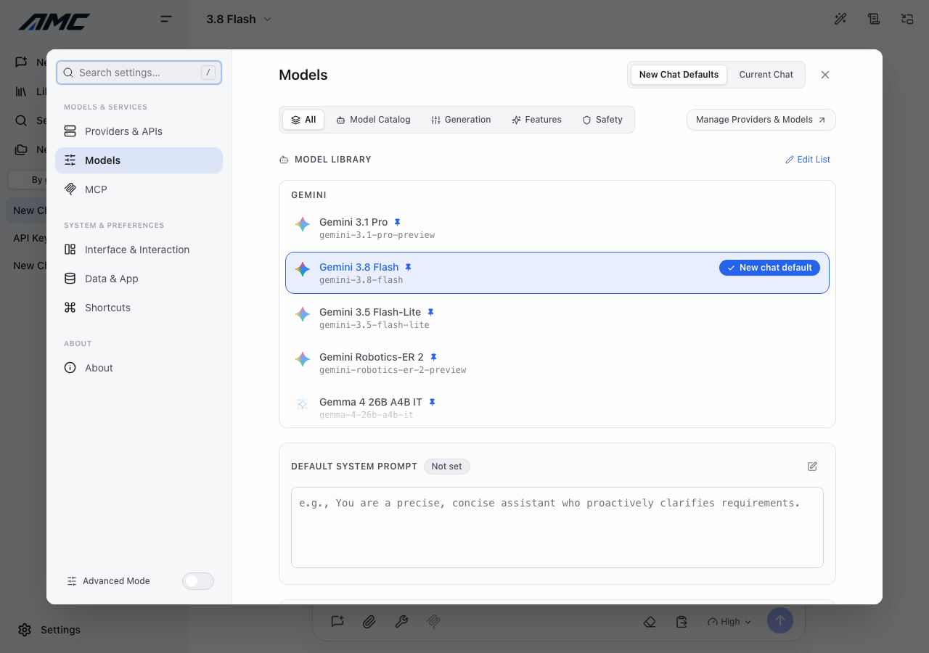Toggle the pin on Gemini 3.8 Flash
Viewport: 929px width, 653px height.
408,267
